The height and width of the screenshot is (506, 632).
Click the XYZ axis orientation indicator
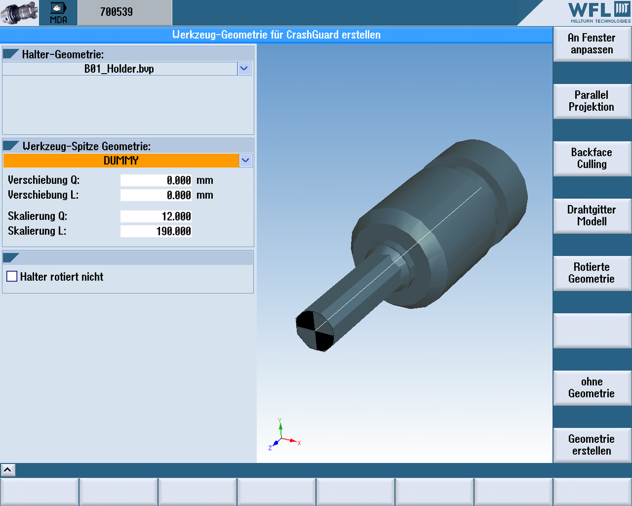(x=283, y=435)
